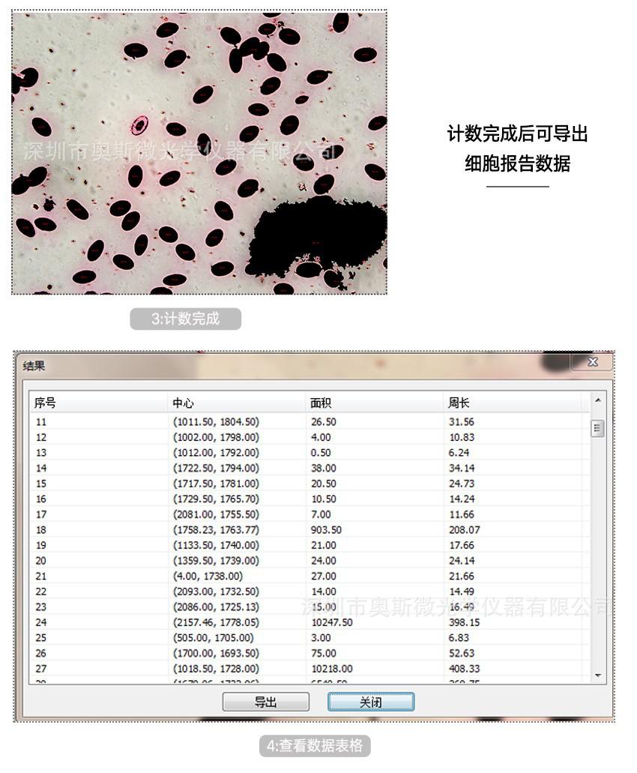The image size is (637, 773).
Task: Click the 导出 export button
Action: coord(265,702)
